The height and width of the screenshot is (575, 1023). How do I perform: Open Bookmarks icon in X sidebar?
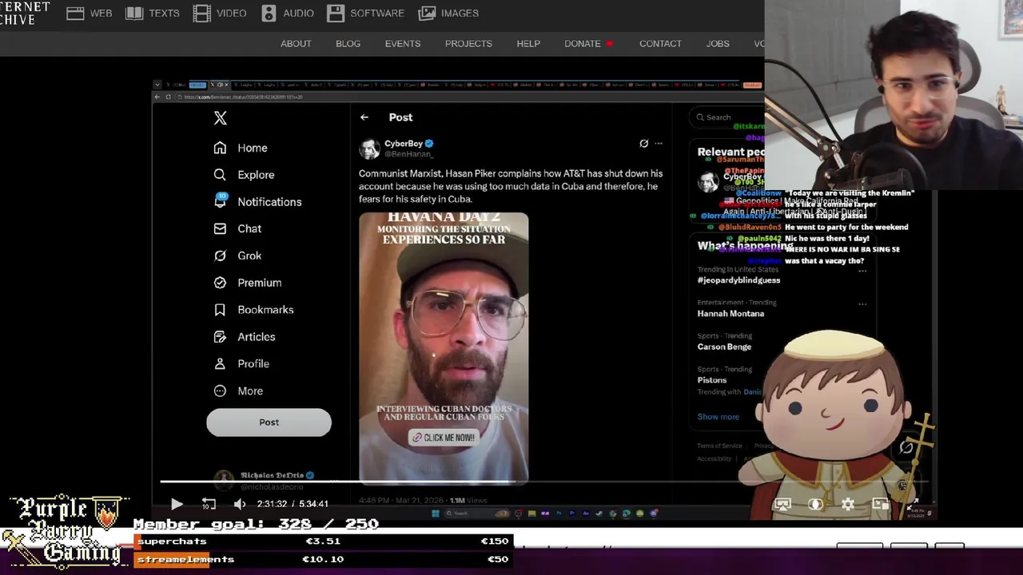click(x=220, y=310)
